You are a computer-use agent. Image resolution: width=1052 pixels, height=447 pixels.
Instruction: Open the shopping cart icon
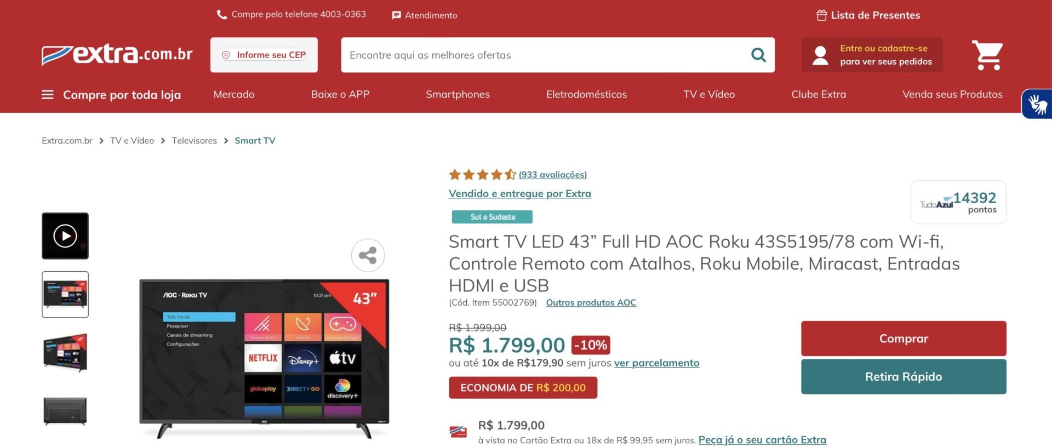[987, 55]
